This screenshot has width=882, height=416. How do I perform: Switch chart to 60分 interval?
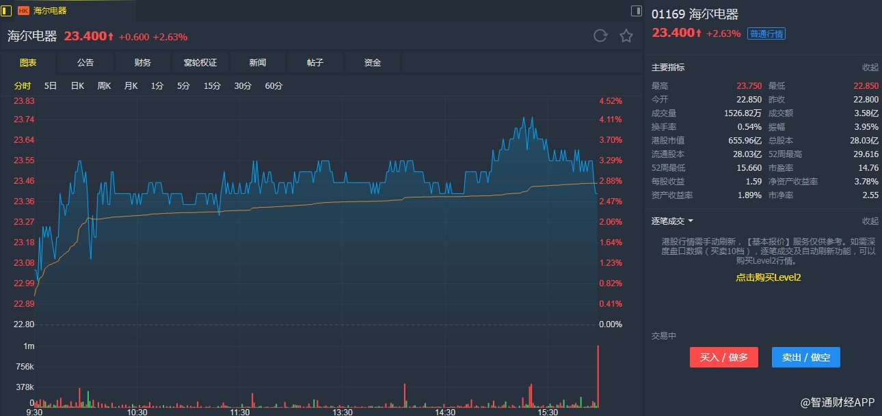coord(273,86)
